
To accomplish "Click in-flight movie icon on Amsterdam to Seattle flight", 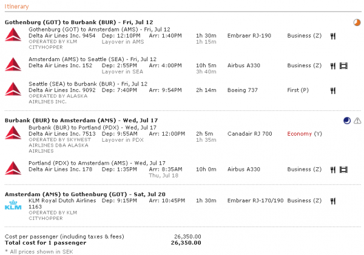I will pos(344,65).
